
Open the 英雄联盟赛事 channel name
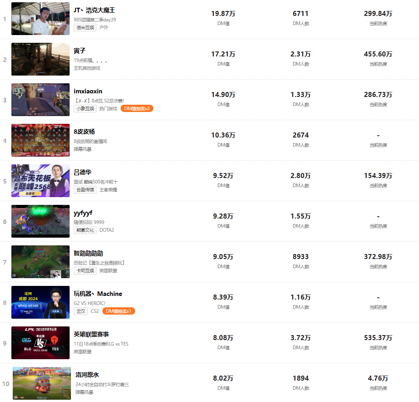click(91, 334)
